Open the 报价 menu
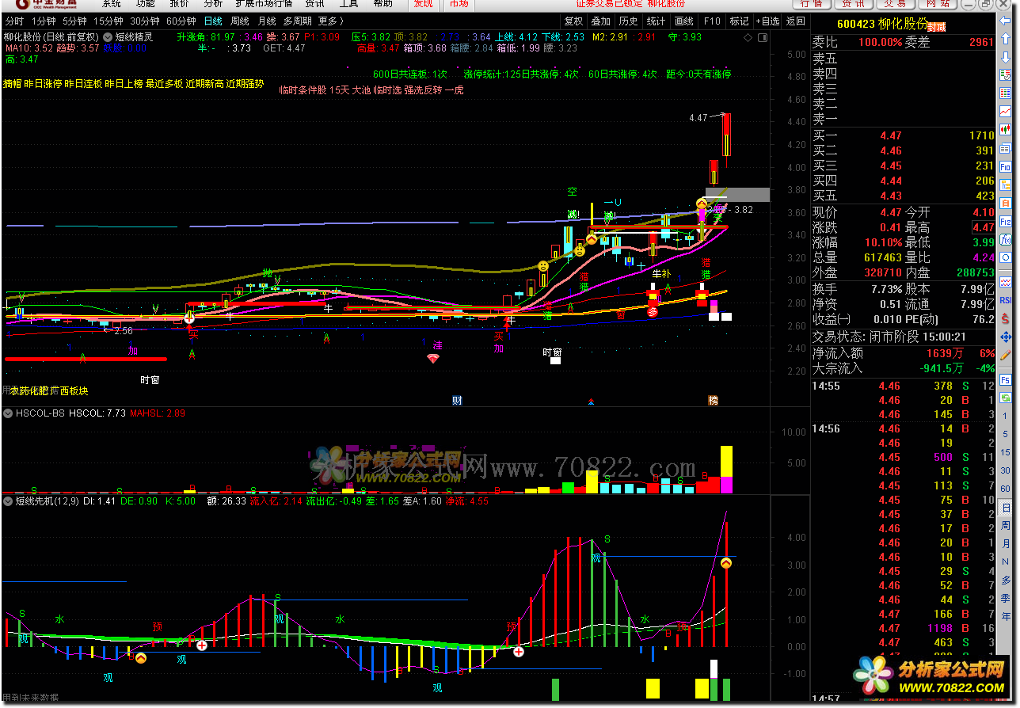Image resolution: width=1020 pixels, height=708 pixels. click(x=179, y=4)
